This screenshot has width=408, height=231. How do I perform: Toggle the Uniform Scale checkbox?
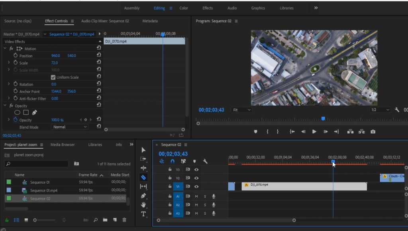coord(53,77)
